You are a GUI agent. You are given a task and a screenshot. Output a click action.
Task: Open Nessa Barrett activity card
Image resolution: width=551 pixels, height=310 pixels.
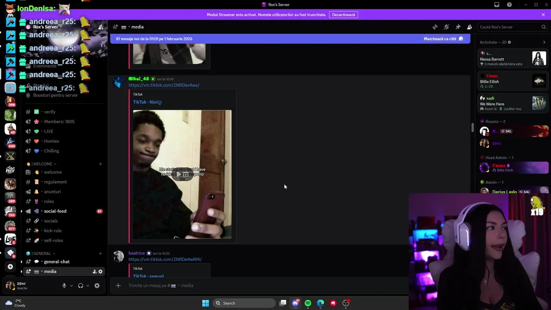coord(513,59)
